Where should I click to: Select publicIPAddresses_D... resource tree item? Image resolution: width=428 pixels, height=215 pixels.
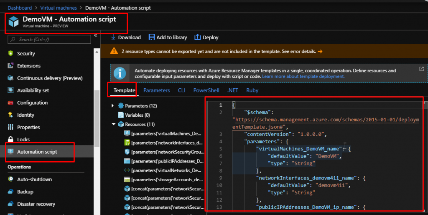tap(163, 161)
